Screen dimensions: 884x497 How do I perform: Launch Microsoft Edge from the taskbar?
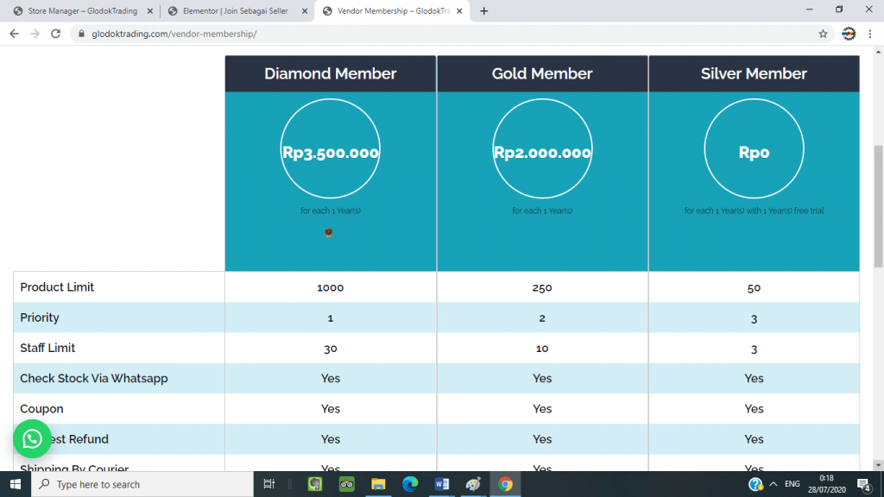(x=410, y=484)
